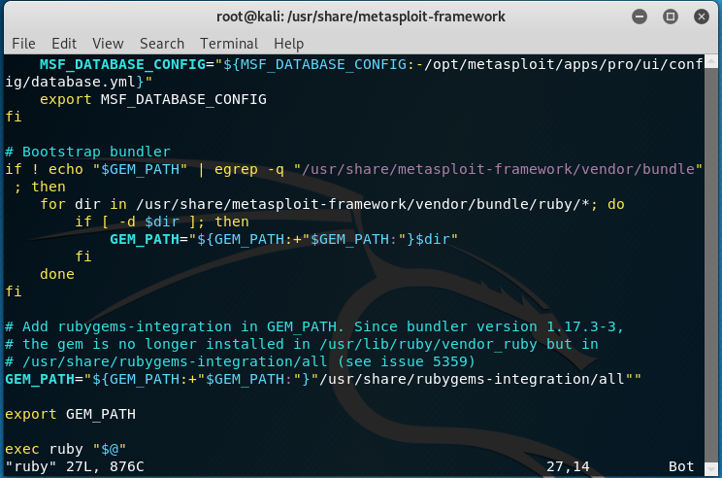Click the '/usr/lib/ruby/vendor_ruby' comment path
Screen dimensions: 722x478
[428, 344]
